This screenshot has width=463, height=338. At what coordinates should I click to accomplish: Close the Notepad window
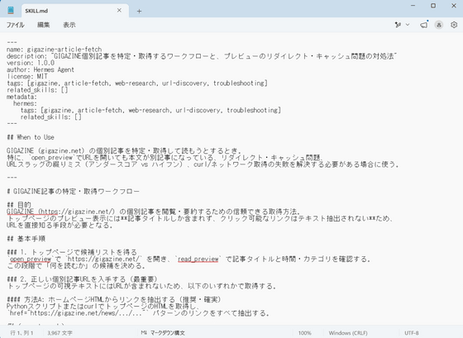point(454,6)
